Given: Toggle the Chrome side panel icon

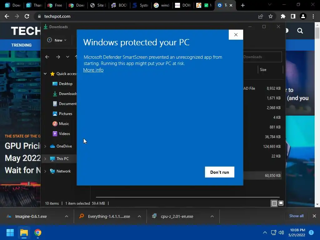Looking at the screenshot, I should [293, 16].
